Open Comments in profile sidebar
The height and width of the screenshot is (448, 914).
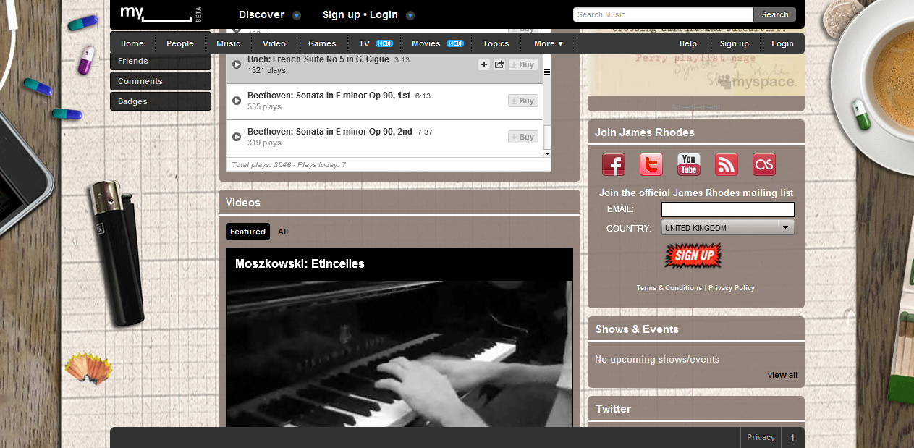161,81
